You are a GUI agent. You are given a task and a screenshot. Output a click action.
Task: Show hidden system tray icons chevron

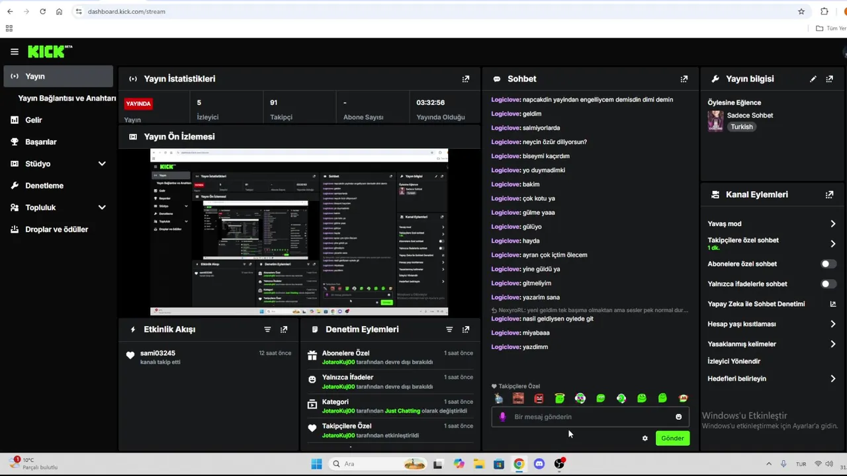point(768,464)
